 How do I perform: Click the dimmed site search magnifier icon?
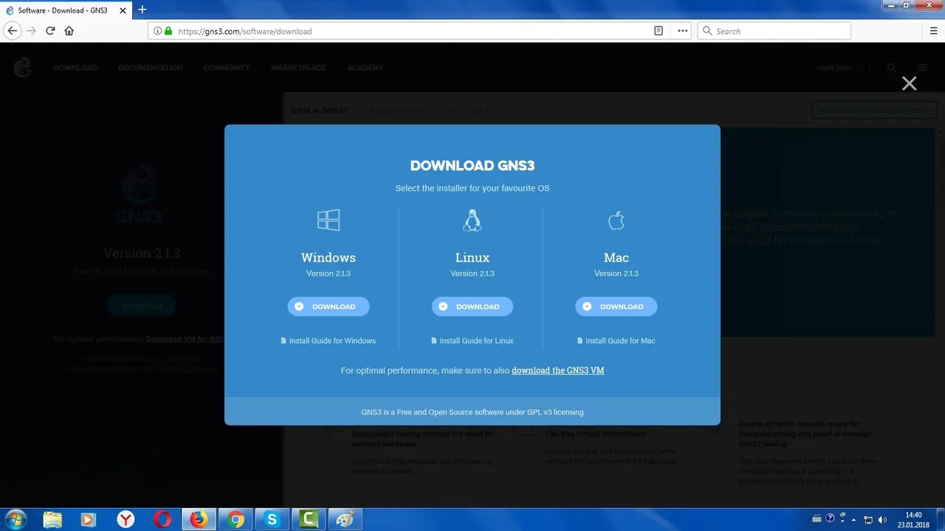(892, 68)
